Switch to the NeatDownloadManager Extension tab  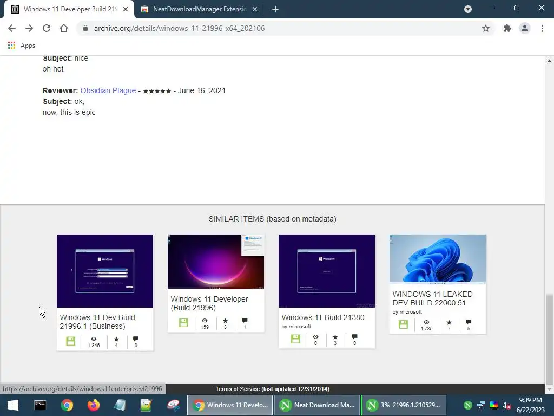pyautogui.click(x=199, y=9)
